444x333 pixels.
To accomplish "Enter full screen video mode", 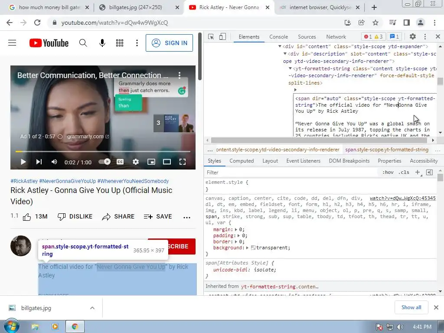I will [183, 162].
